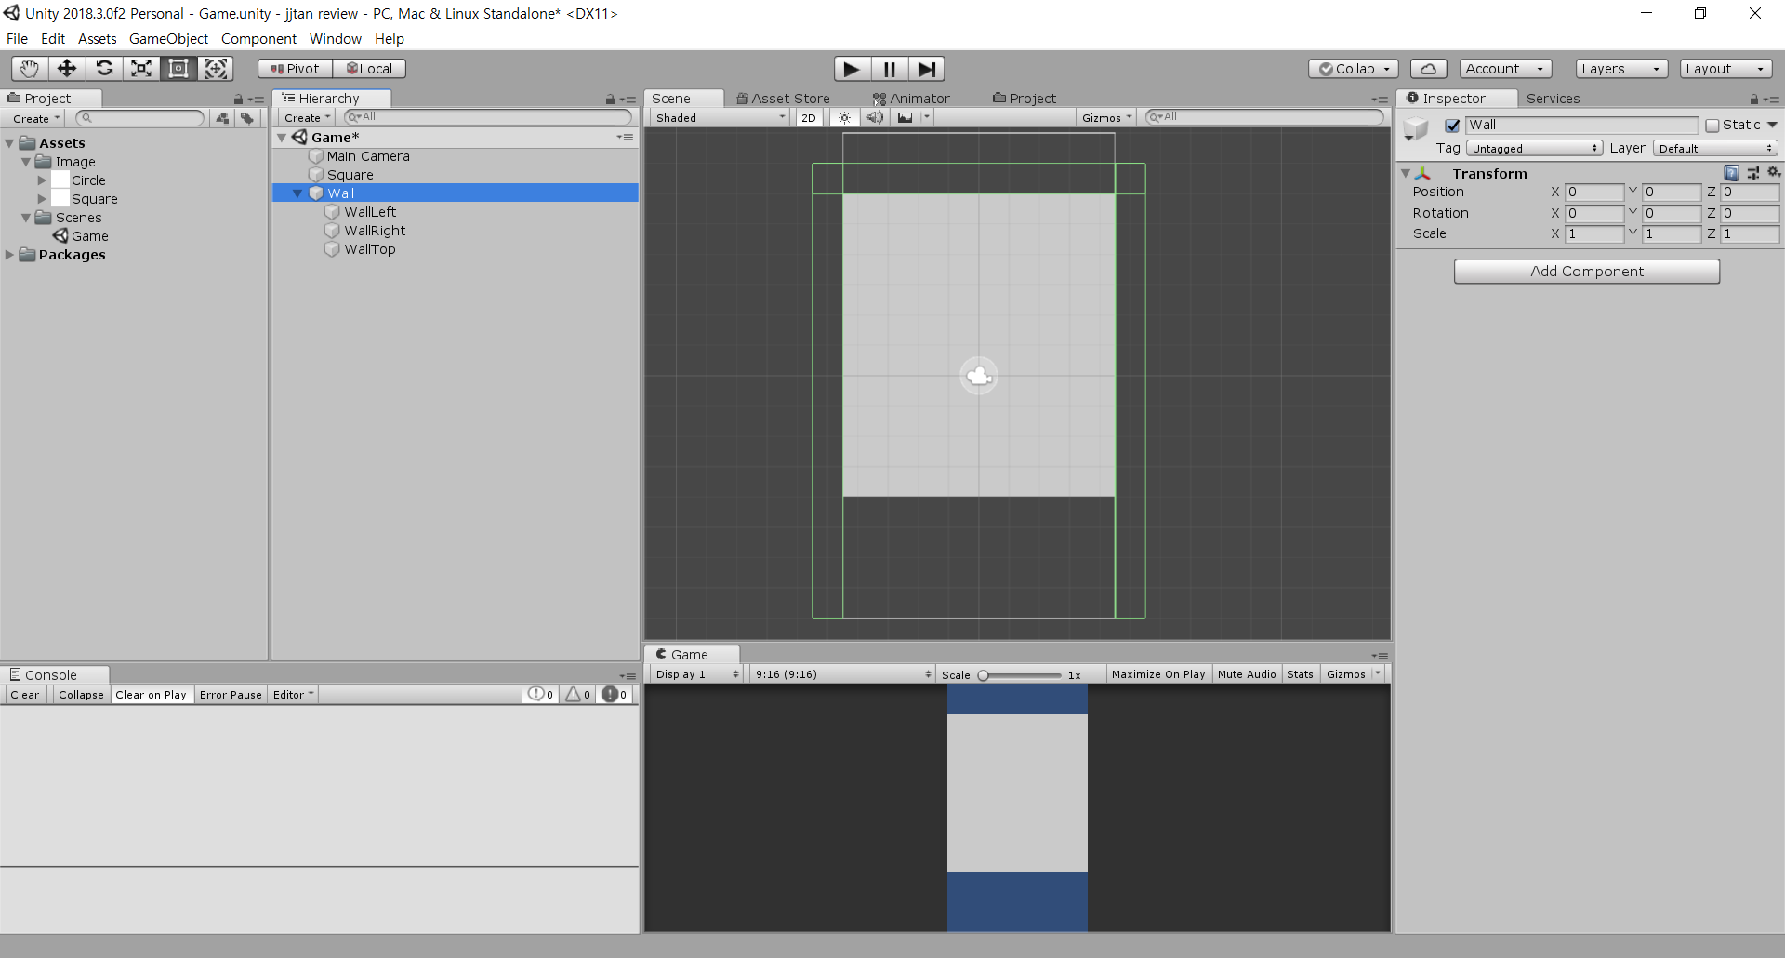Screen dimensions: 1785x958
Task: Enable the Static checkbox
Action: tap(1712, 126)
